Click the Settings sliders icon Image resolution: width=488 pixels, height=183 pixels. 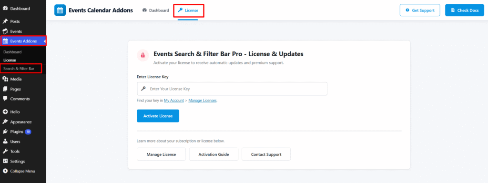tap(5, 161)
